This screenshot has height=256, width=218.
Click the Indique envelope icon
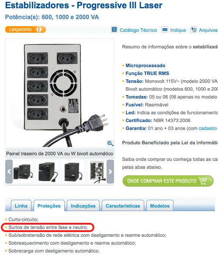(165, 30)
